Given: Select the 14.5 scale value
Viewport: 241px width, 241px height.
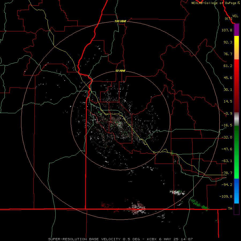Looking at the screenshot, I should (228, 101).
